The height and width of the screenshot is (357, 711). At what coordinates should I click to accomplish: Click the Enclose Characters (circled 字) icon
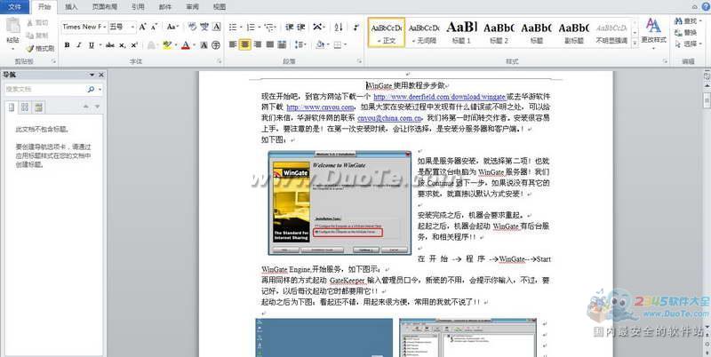216,45
